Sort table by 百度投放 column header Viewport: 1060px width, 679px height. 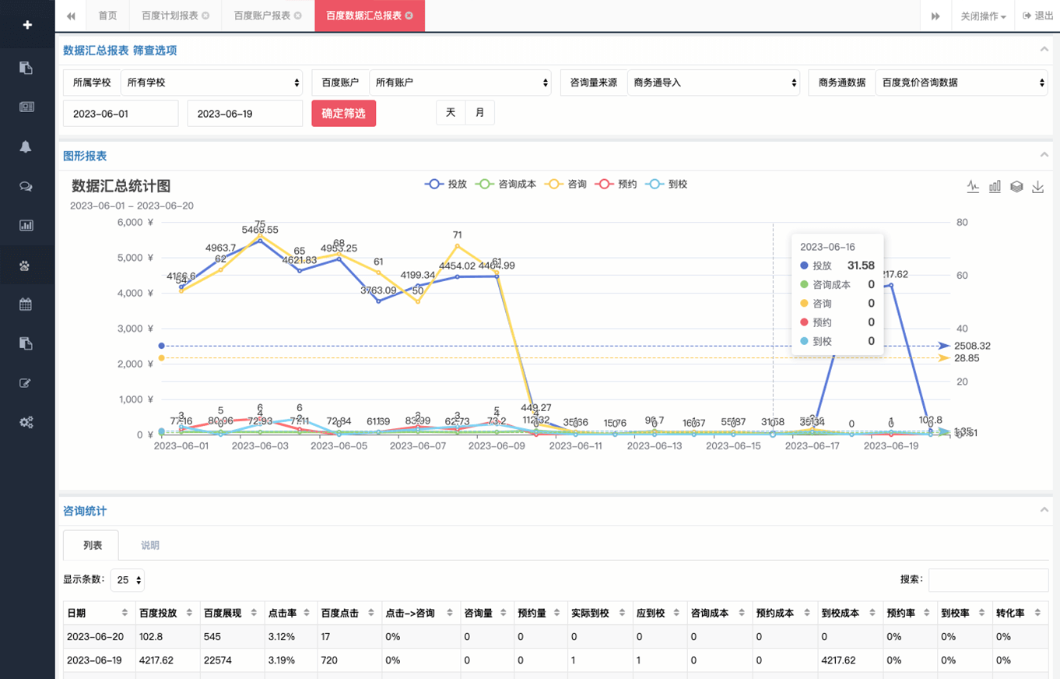[167, 613]
